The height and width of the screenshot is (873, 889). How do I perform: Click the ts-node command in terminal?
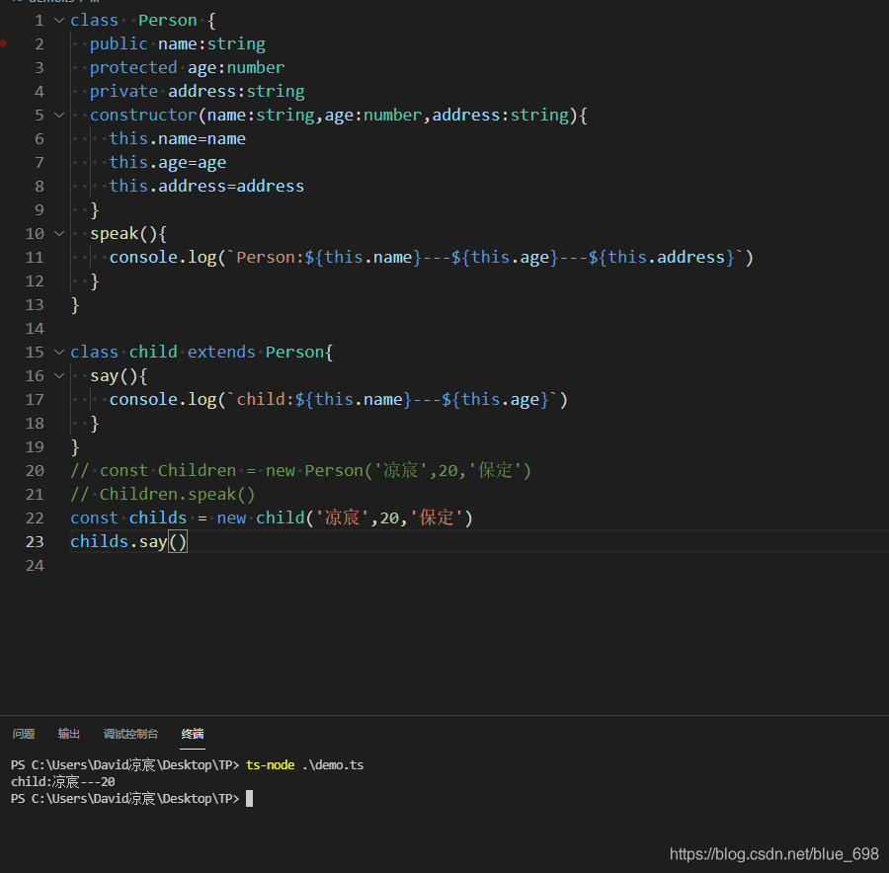point(270,765)
